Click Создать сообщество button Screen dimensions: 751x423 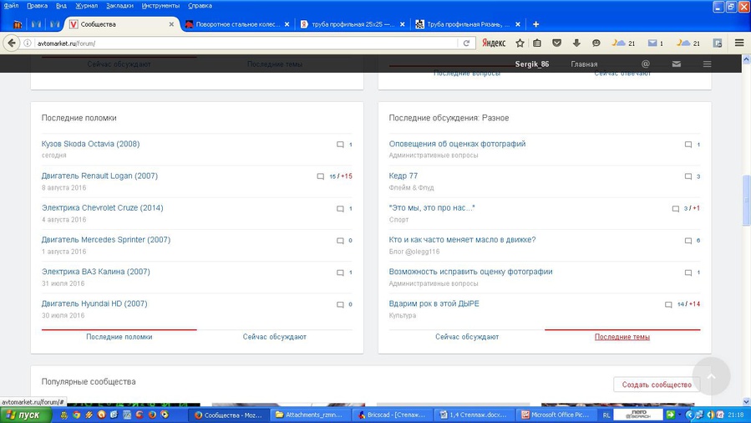[x=657, y=385]
